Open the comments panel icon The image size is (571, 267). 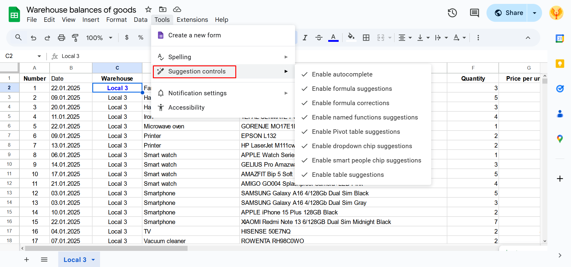pyautogui.click(x=474, y=13)
